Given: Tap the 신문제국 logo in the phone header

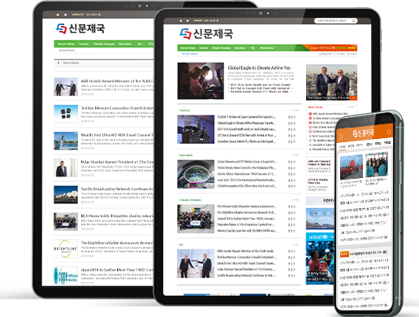Looking at the screenshot, I should click(363, 132).
